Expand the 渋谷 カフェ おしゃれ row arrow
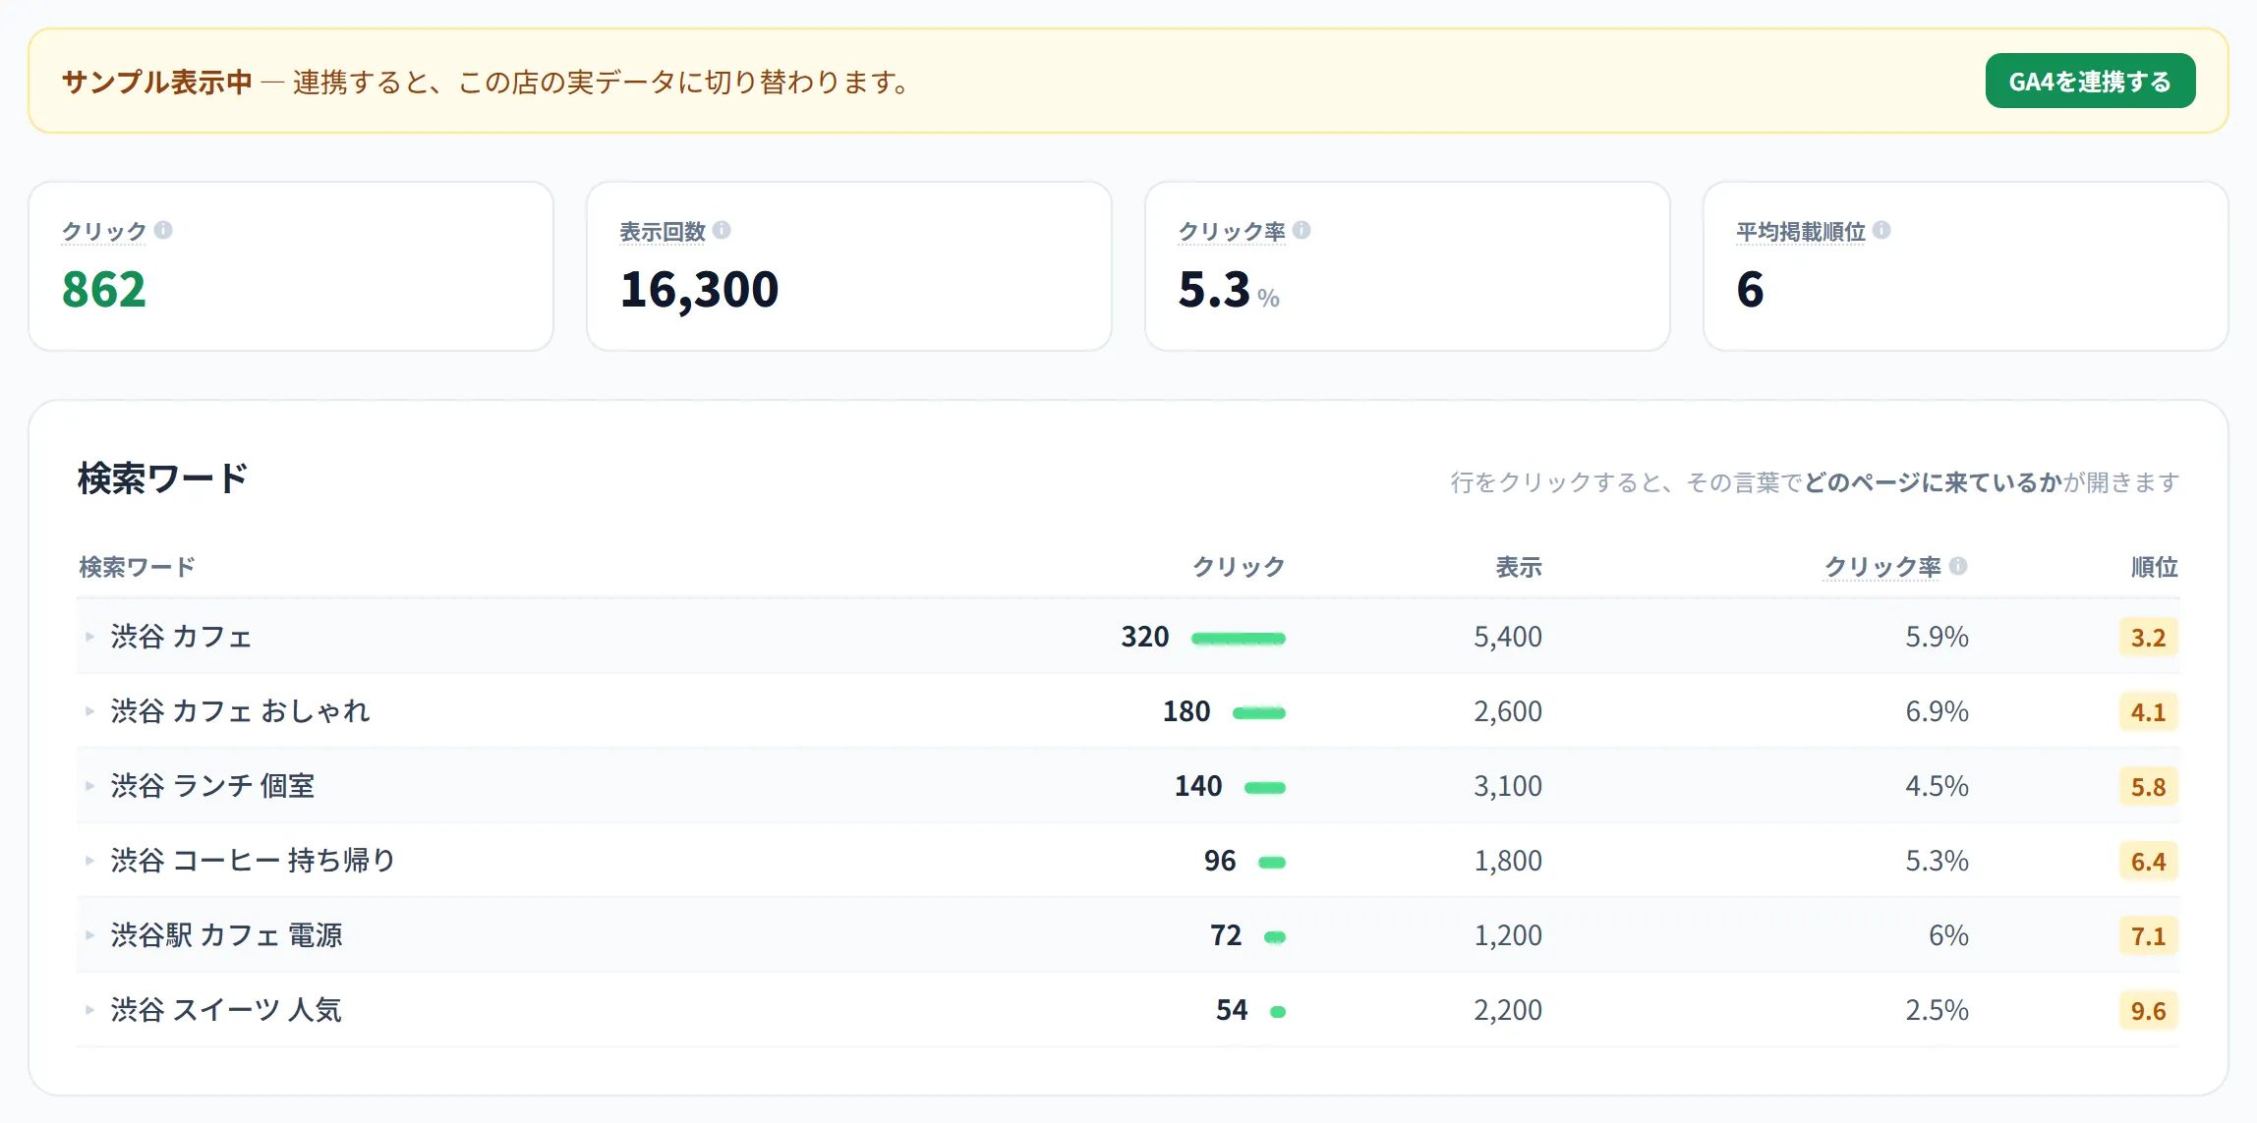Image resolution: width=2257 pixels, height=1123 pixels. point(89,711)
